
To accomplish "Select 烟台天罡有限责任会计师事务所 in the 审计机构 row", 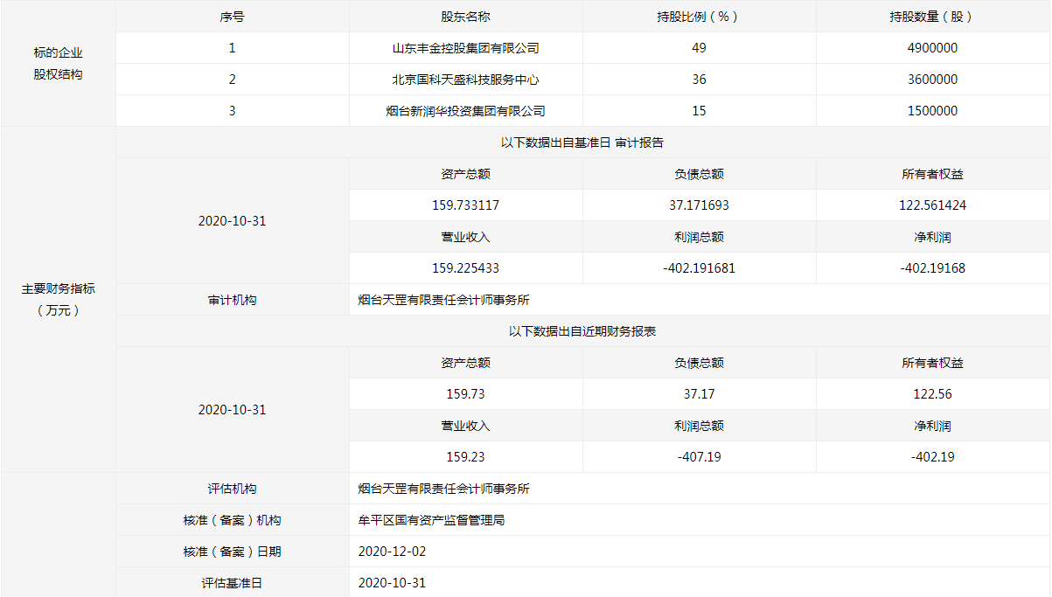I will tap(444, 300).
